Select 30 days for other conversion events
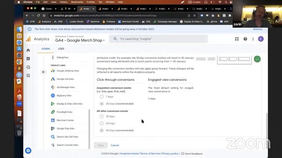This screenshot has height=158, width=282. point(102,116)
